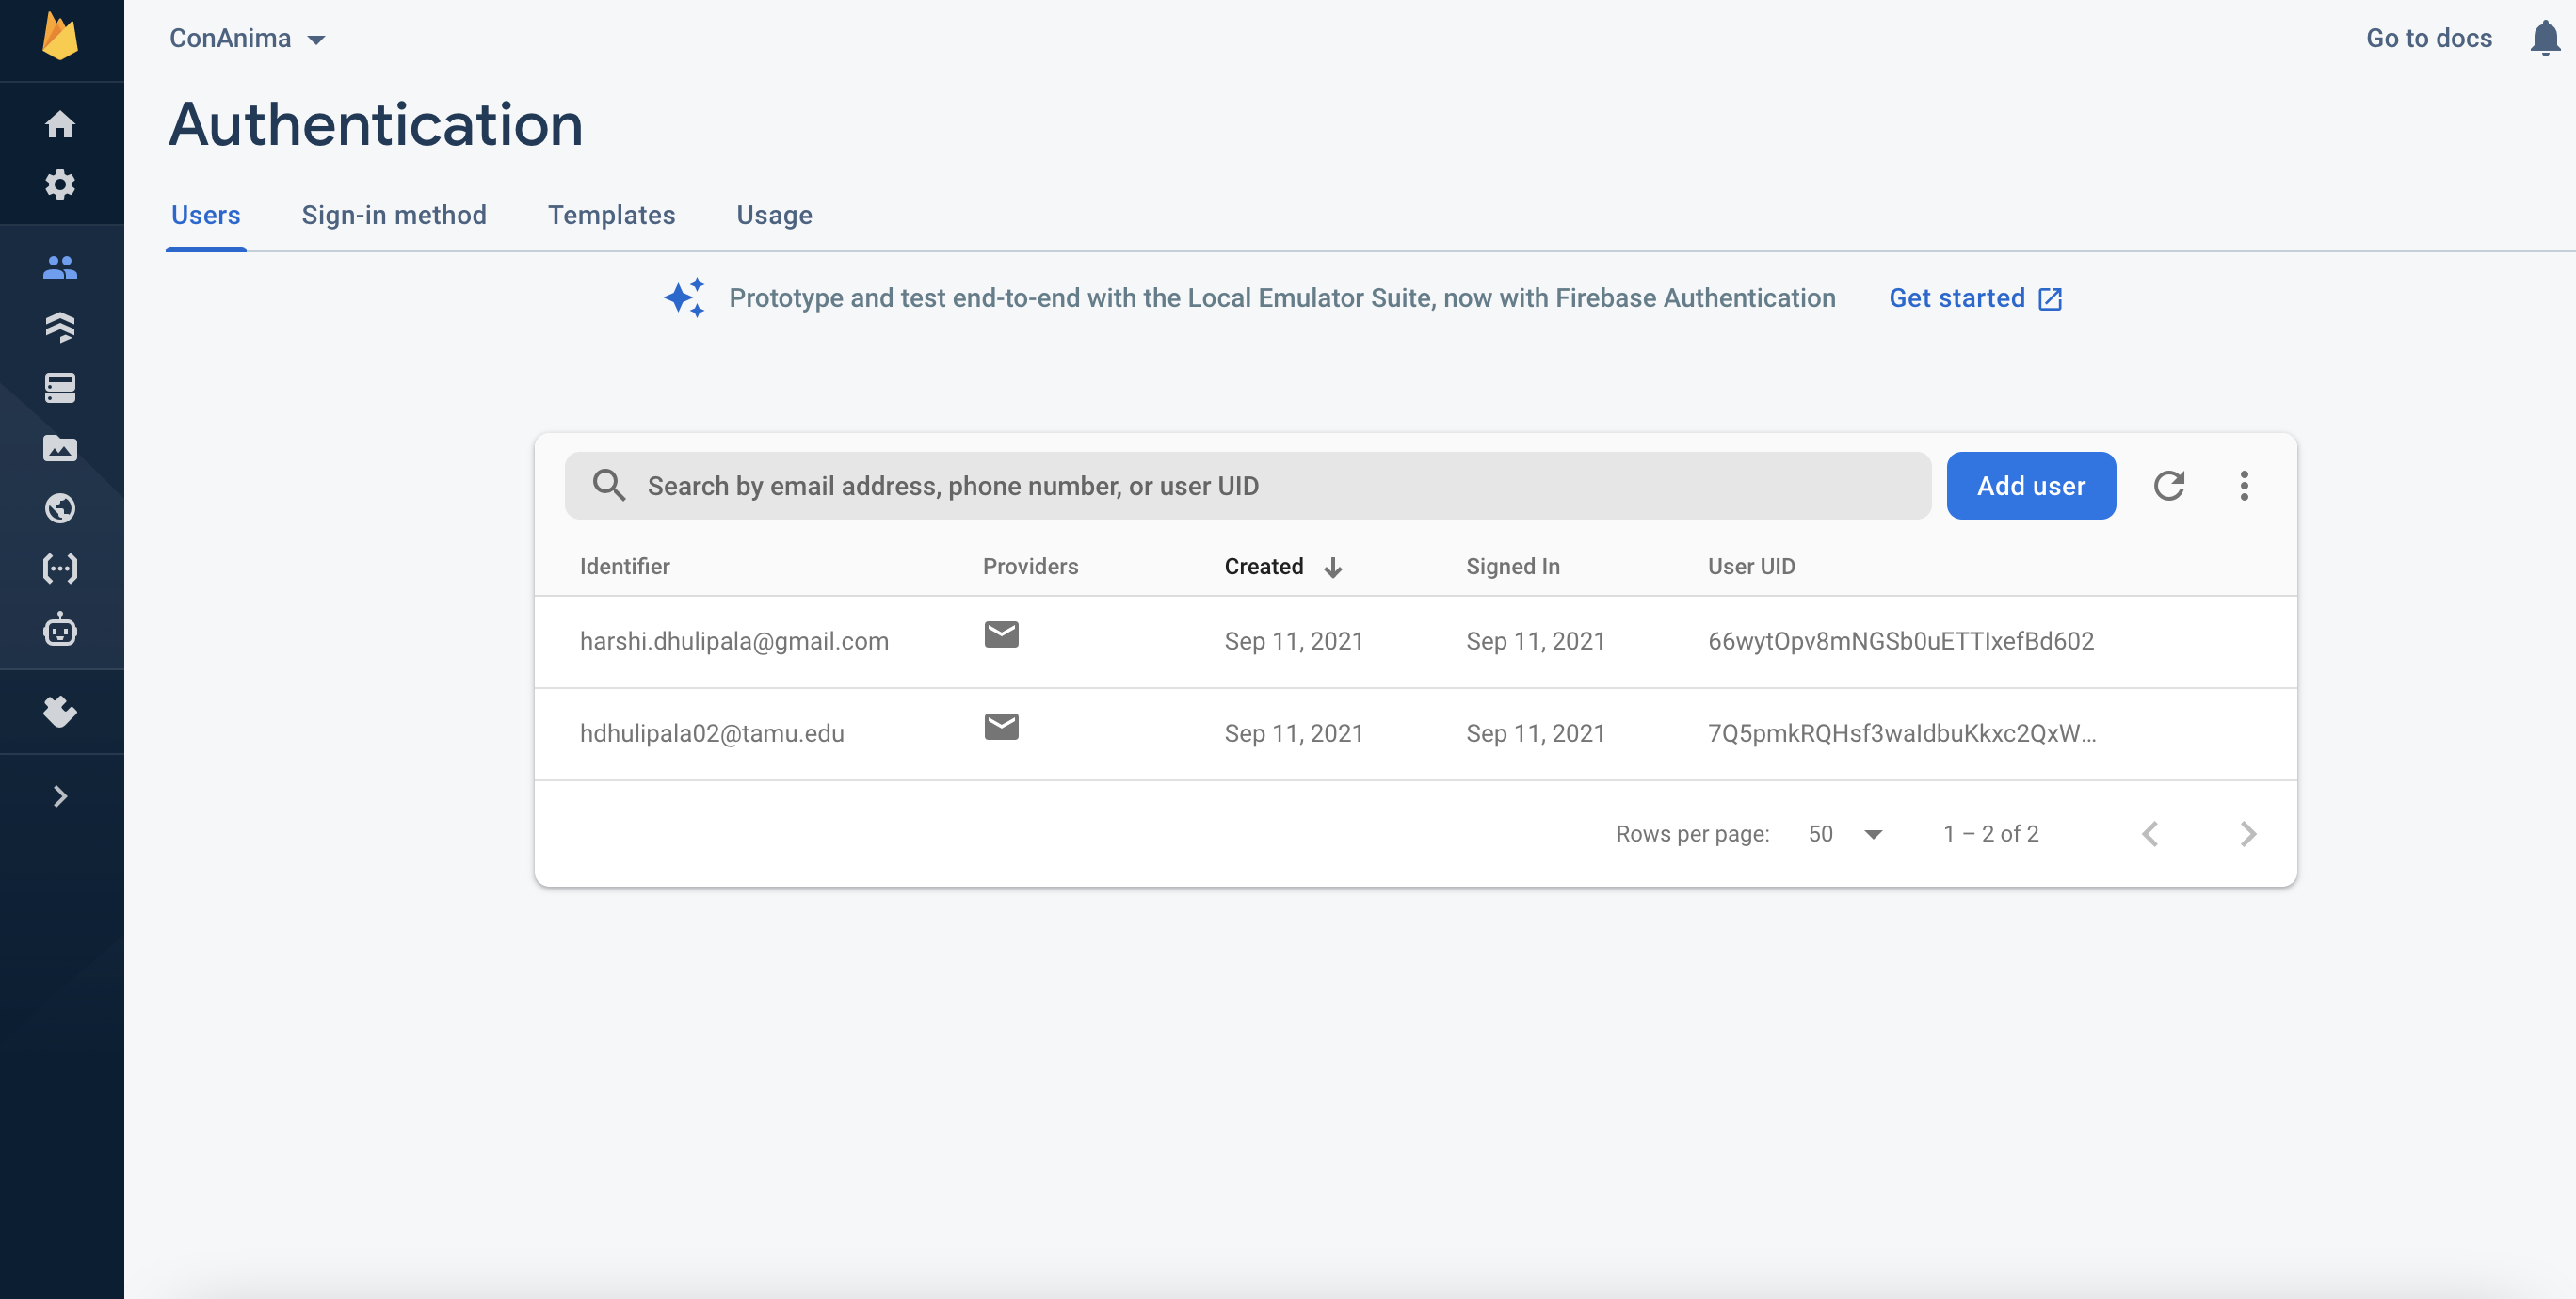Viewport: 2576px width, 1299px height.
Task: Click the notifications bell icon
Action: click(2544, 38)
